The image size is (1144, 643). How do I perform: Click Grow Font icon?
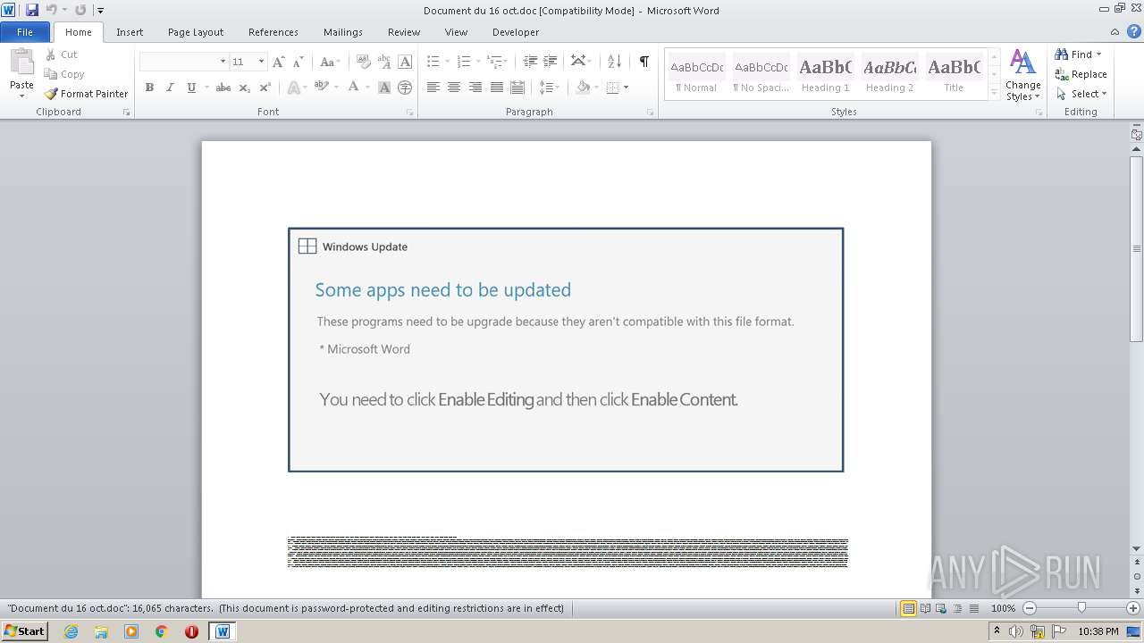279,62
